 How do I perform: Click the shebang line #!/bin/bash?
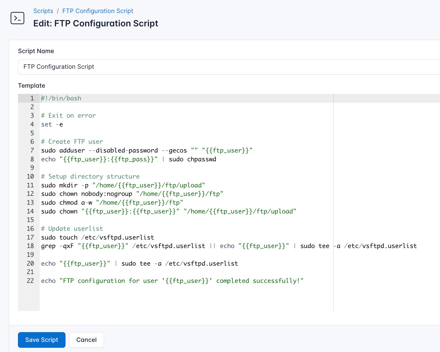point(61,98)
